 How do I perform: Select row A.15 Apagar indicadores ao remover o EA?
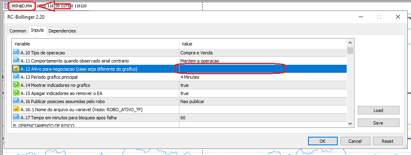pyautogui.click(x=179, y=93)
